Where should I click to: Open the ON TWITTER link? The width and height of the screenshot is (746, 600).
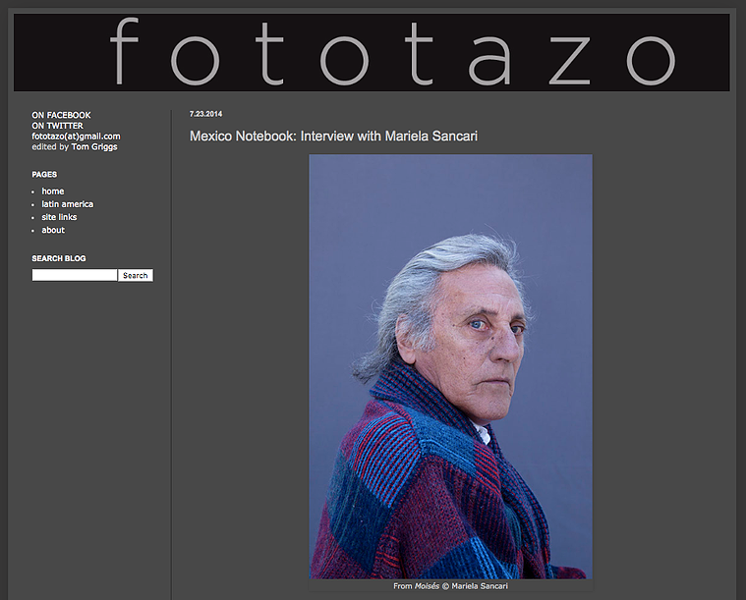pos(58,126)
